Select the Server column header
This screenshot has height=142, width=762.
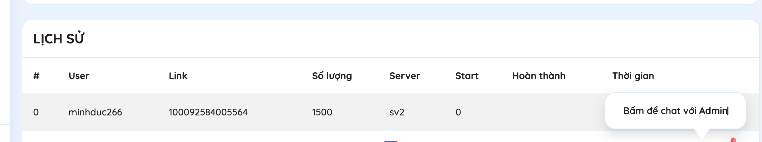coord(405,76)
